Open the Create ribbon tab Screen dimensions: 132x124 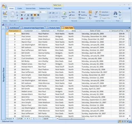19,8
